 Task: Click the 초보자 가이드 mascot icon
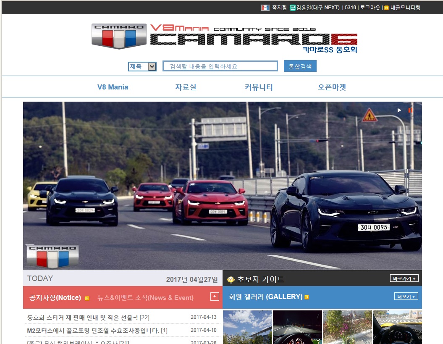(x=231, y=279)
